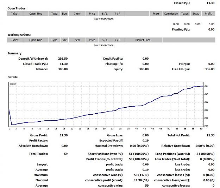Select the Closed Trade P/L value 11.30
The width and height of the screenshot is (220, 188).
pyautogui.click(x=64, y=64)
